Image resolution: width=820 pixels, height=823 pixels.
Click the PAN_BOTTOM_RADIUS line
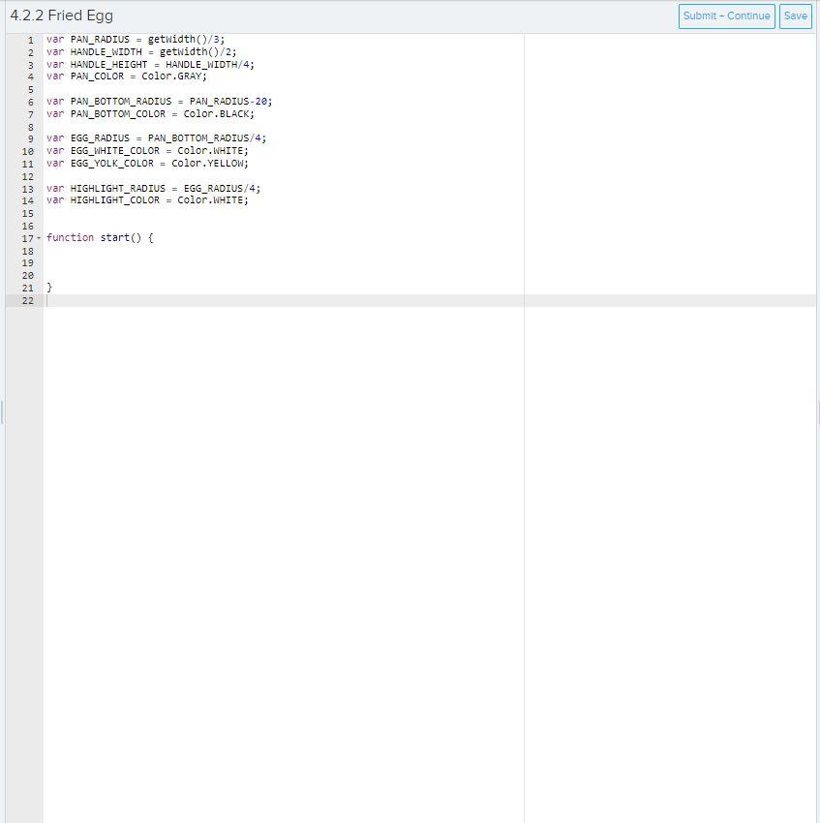click(x=159, y=102)
